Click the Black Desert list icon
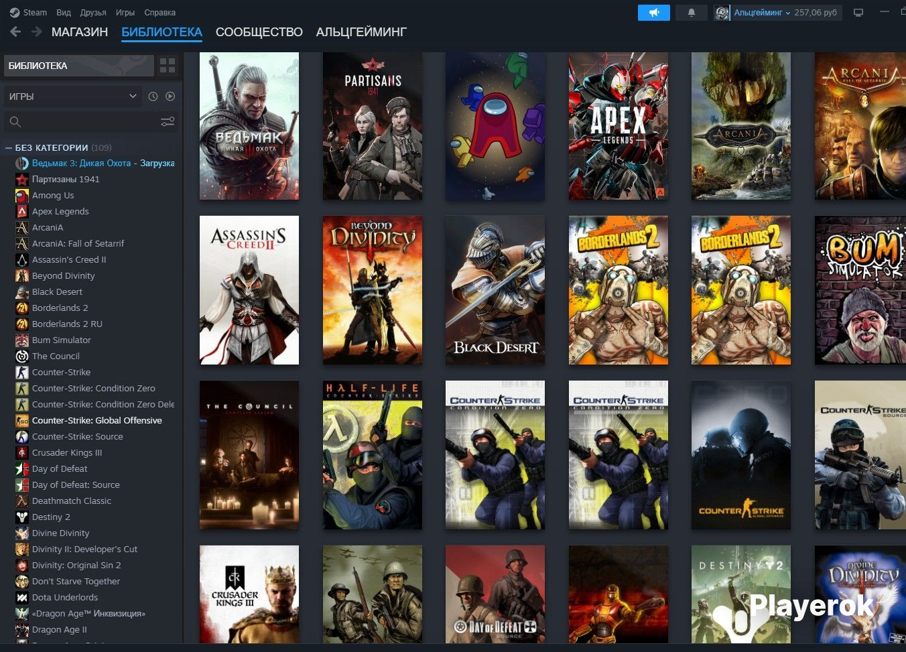The width and height of the screenshot is (906, 652). pyautogui.click(x=21, y=292)
